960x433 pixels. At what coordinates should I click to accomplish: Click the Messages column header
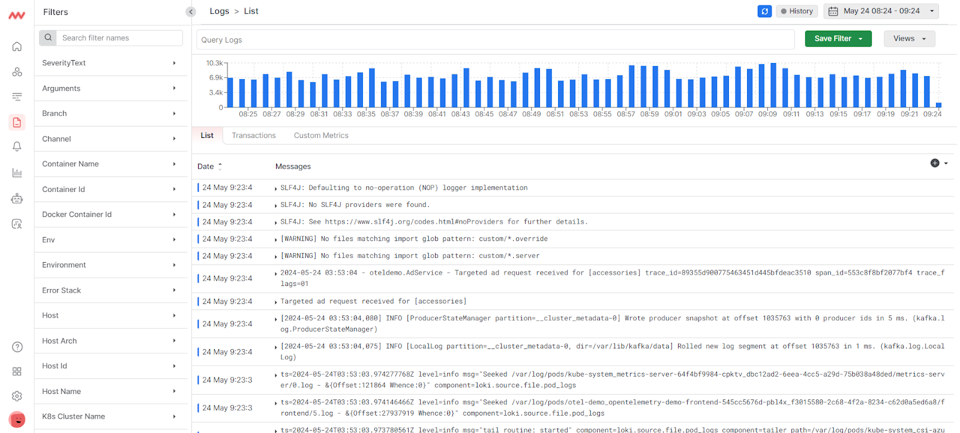click(x=293, y=167)
